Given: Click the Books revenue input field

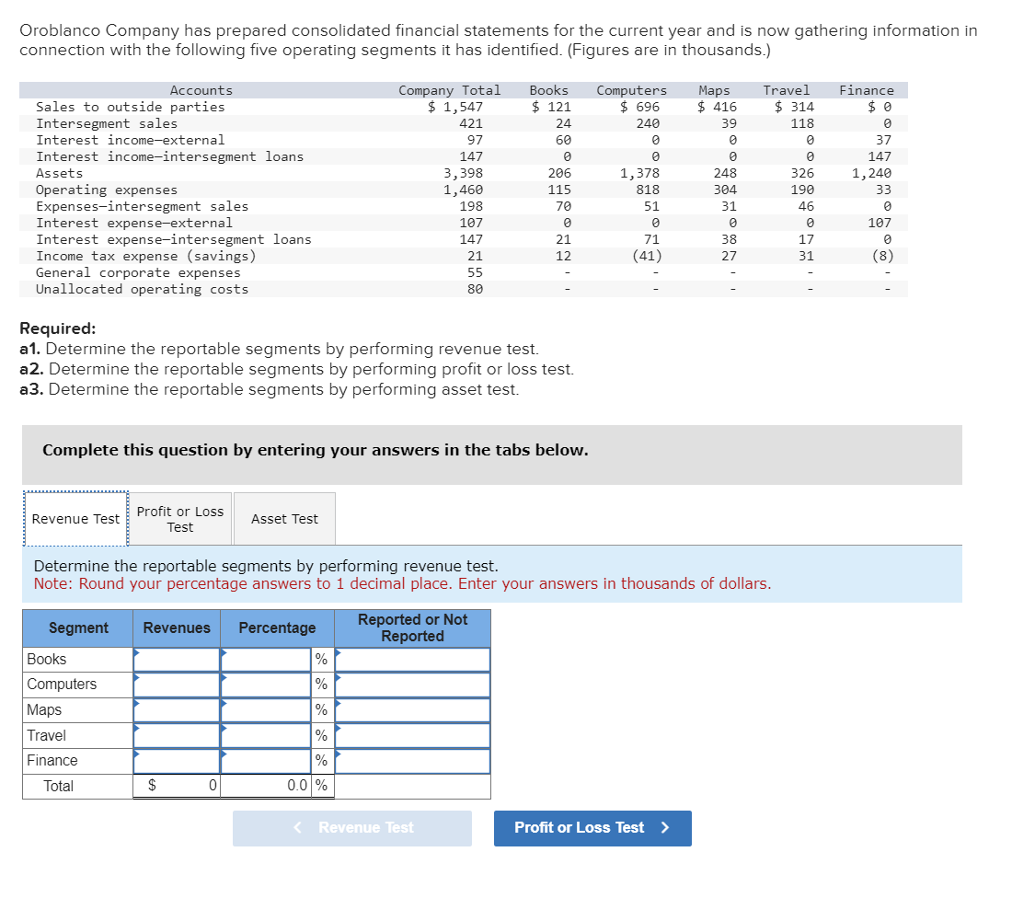Looking at the screenshot, I should (x=177, y=659).
